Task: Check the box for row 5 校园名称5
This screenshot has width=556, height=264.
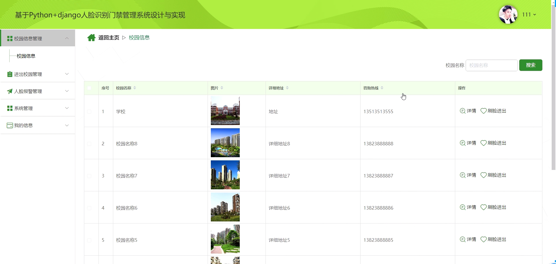Action: 89,240
